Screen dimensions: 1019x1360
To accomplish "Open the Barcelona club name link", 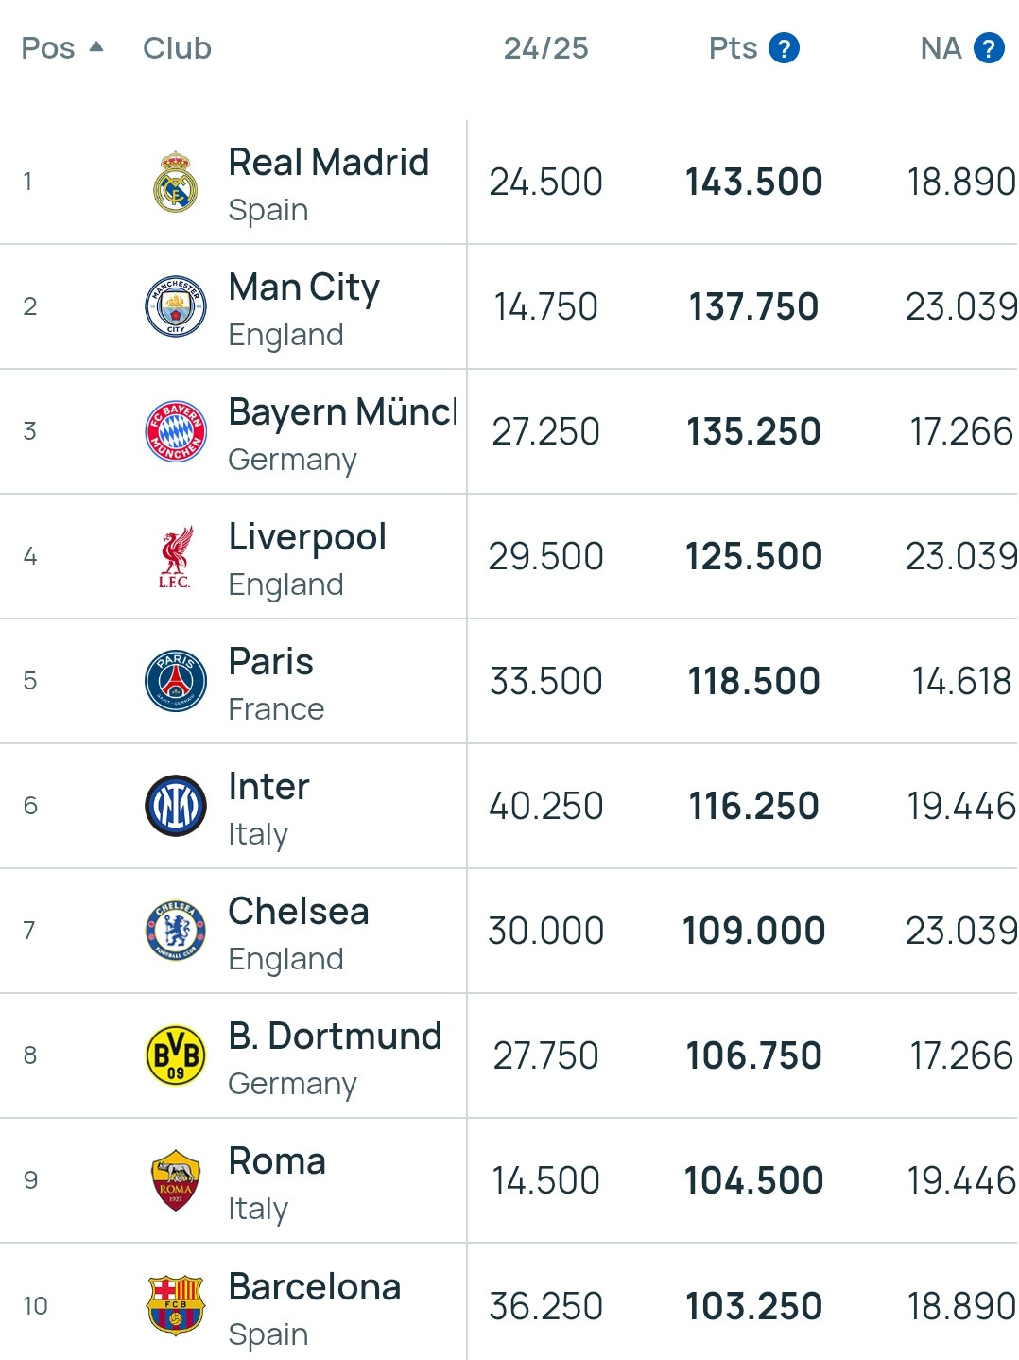I will 315,1287.
